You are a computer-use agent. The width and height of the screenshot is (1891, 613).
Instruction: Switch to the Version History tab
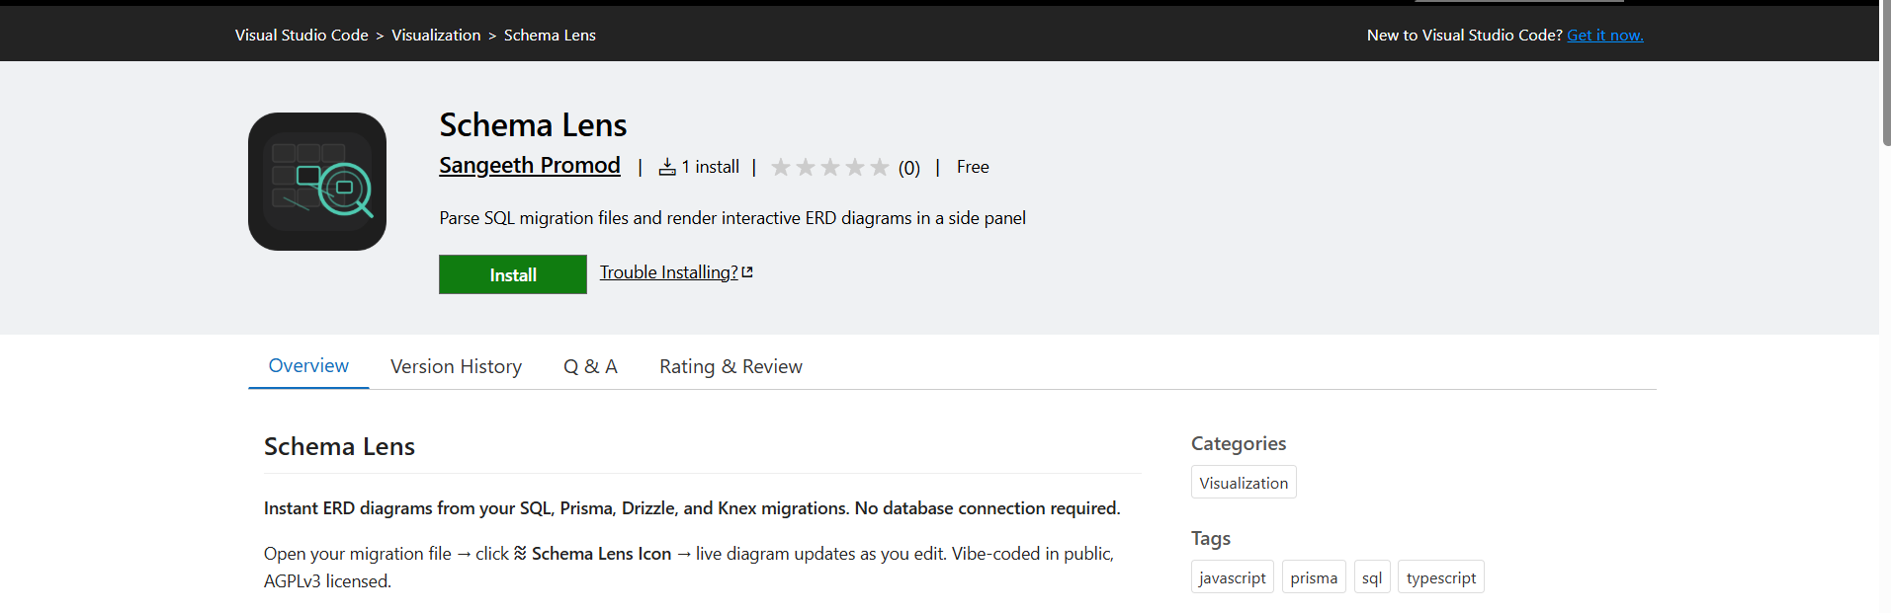[x=456, y=366]
